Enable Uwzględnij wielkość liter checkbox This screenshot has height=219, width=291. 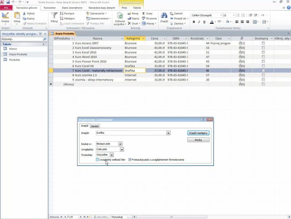pyautogui.click(x=97, y=160)
